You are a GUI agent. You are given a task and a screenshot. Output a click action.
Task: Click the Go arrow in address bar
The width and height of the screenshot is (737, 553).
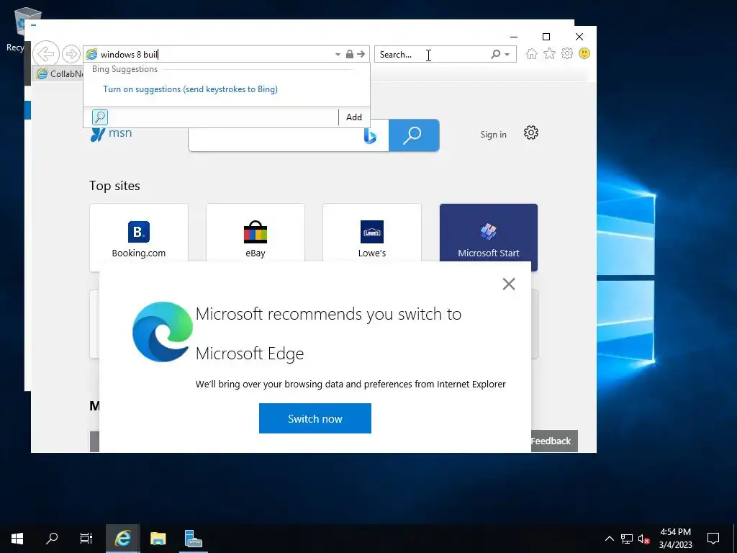[361, 54]
